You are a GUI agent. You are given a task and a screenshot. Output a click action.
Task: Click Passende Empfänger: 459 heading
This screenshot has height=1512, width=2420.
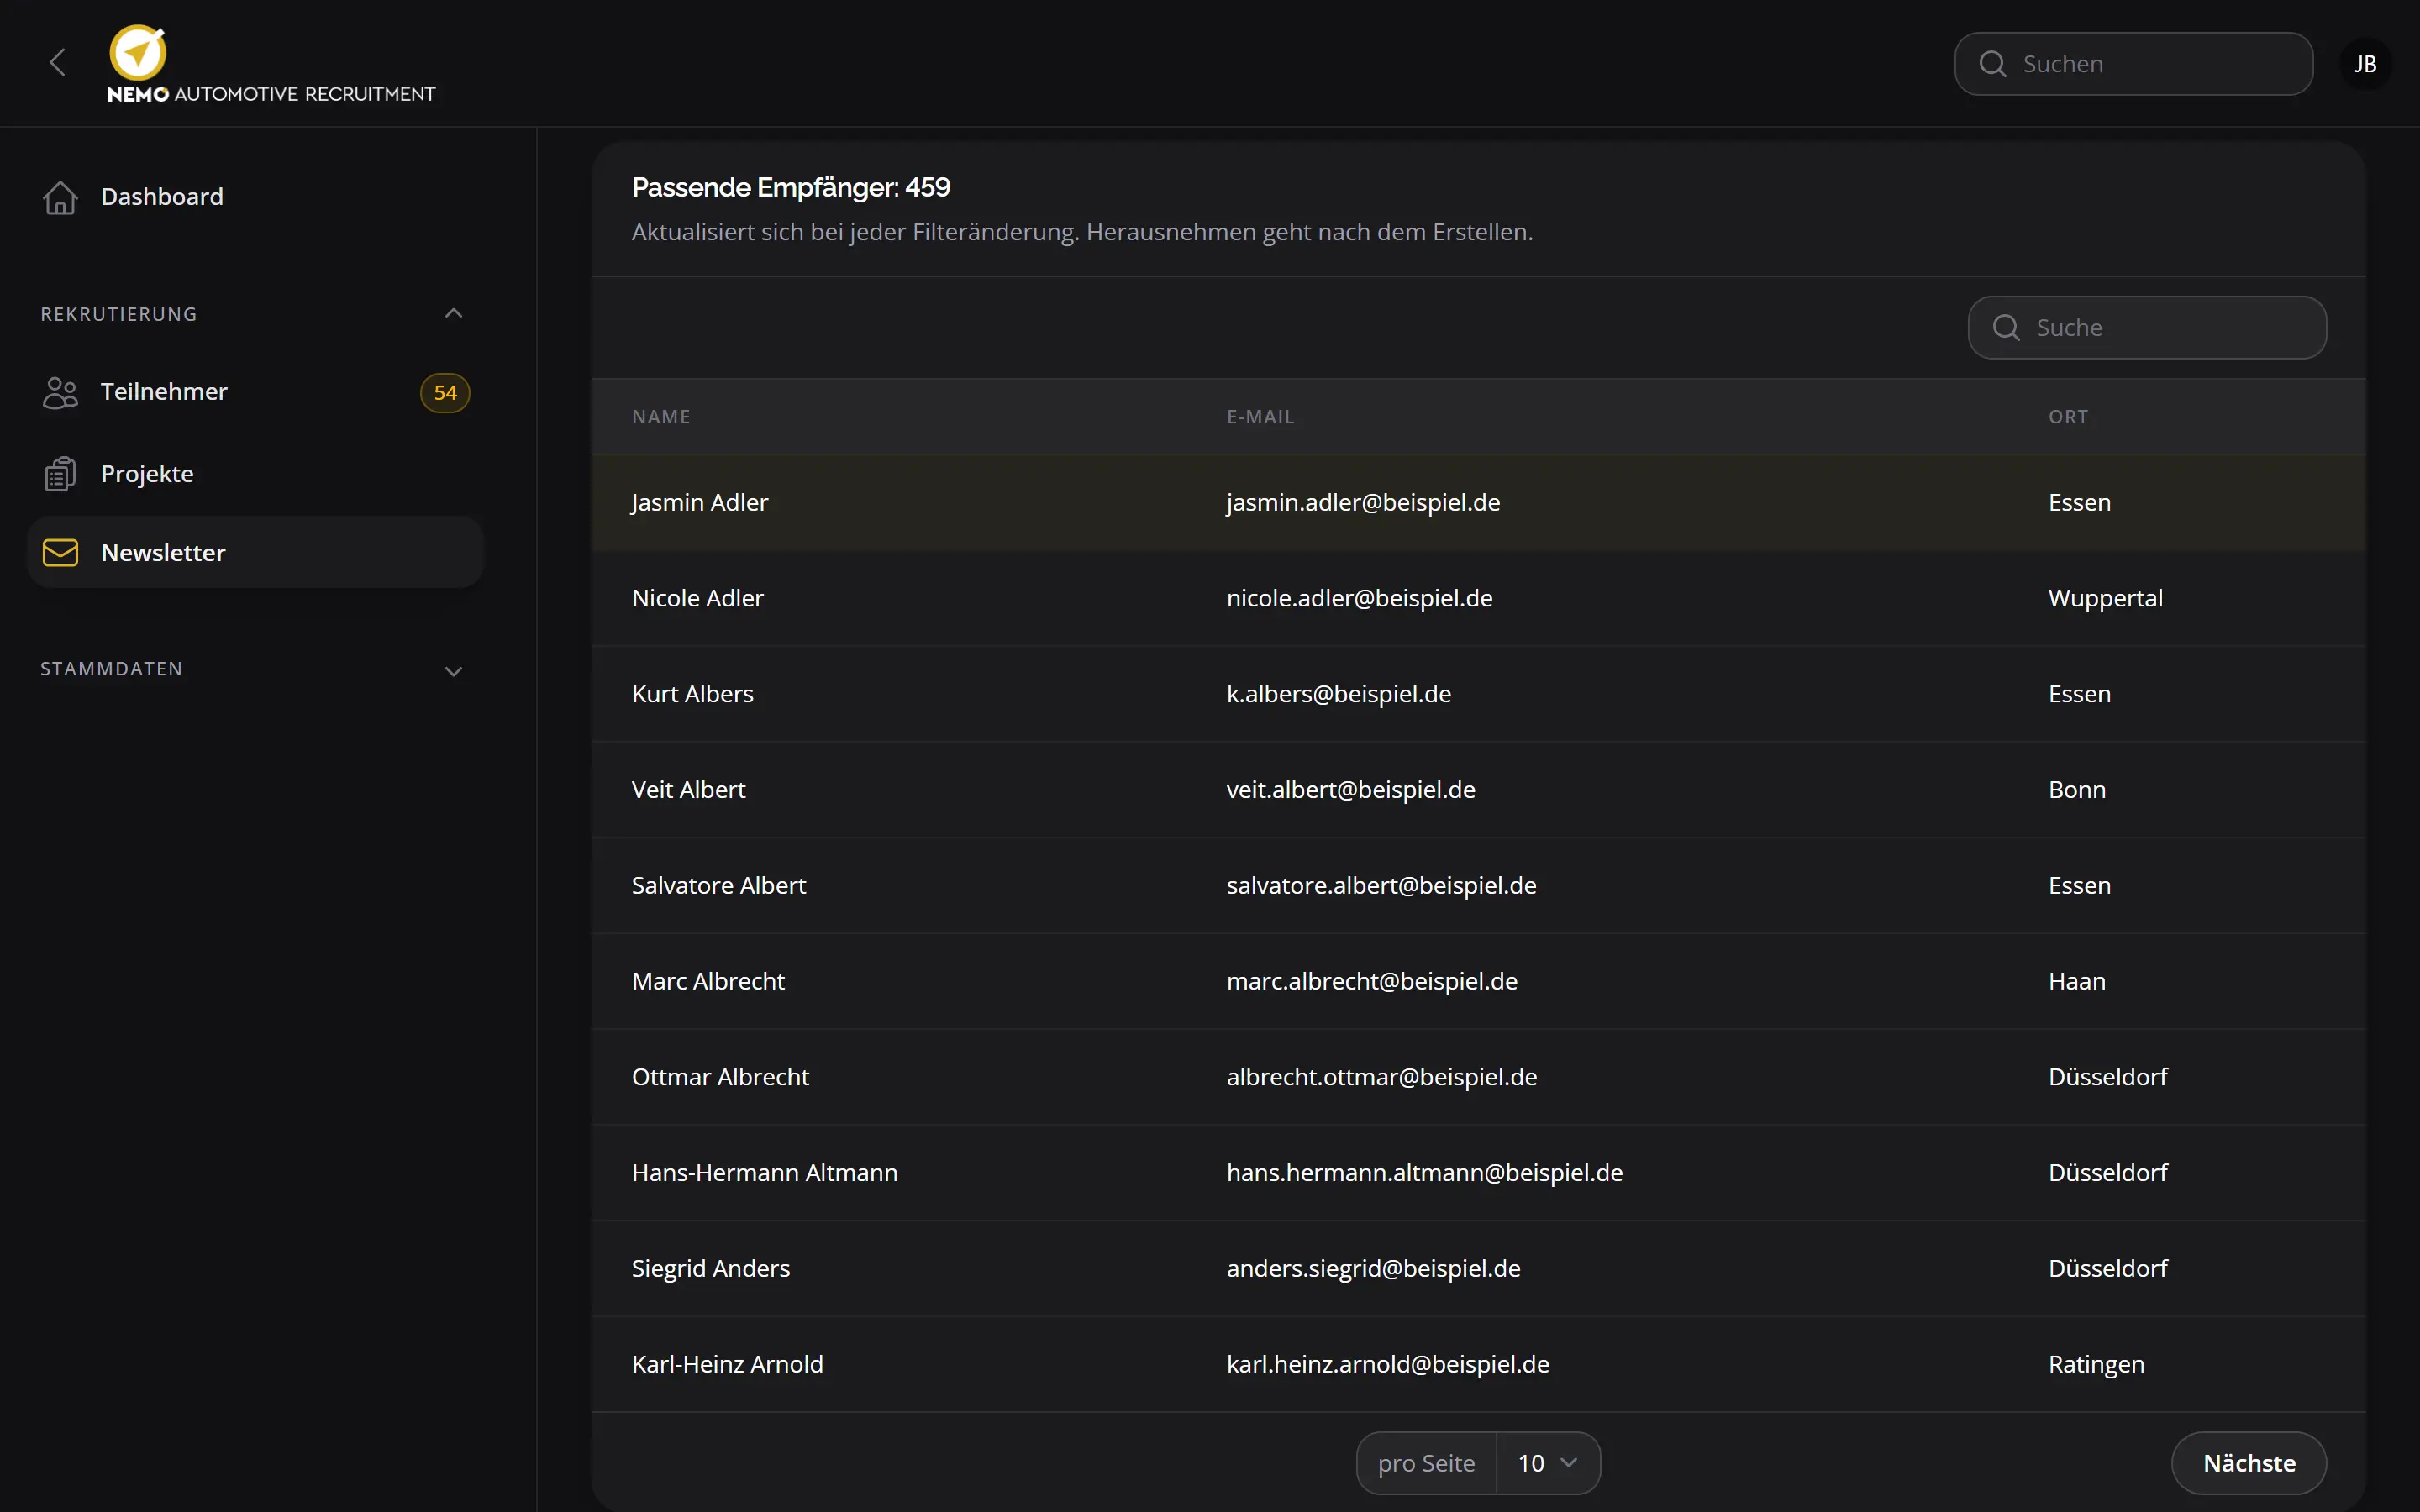[x=790, y=187]
